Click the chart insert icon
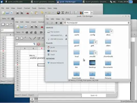This screenshot has width=137, height=103. click(81, 13)
